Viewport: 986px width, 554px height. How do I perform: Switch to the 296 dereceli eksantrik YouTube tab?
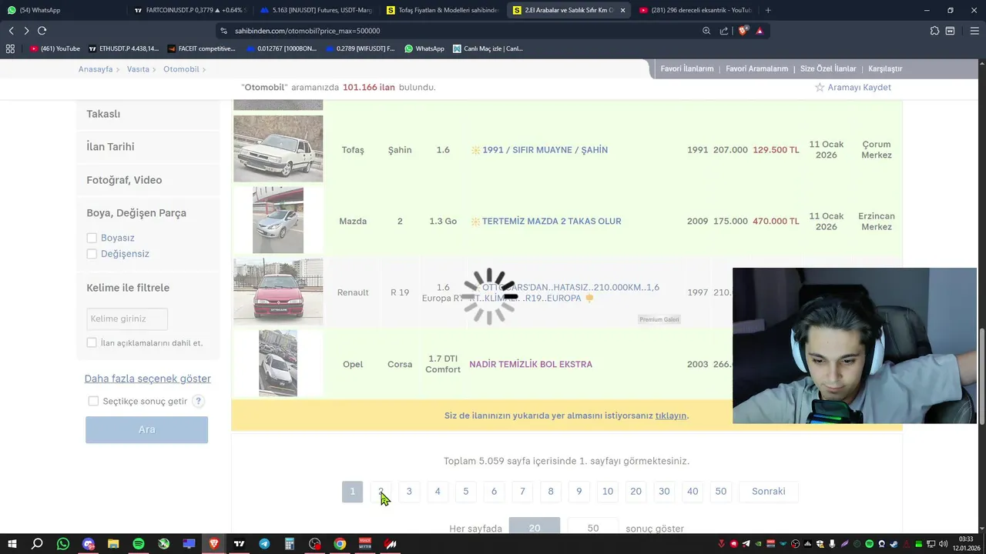tap(696, 10)
